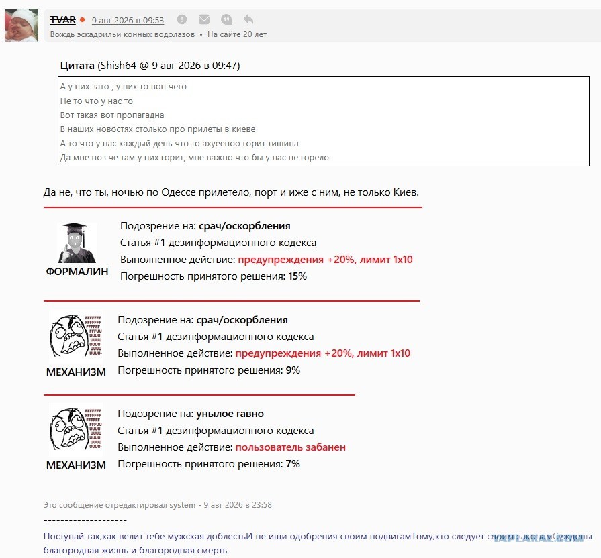601x558 pixels.
Task: Open дезинформационного кодекса link in ban block
Action: coord(240,430)
